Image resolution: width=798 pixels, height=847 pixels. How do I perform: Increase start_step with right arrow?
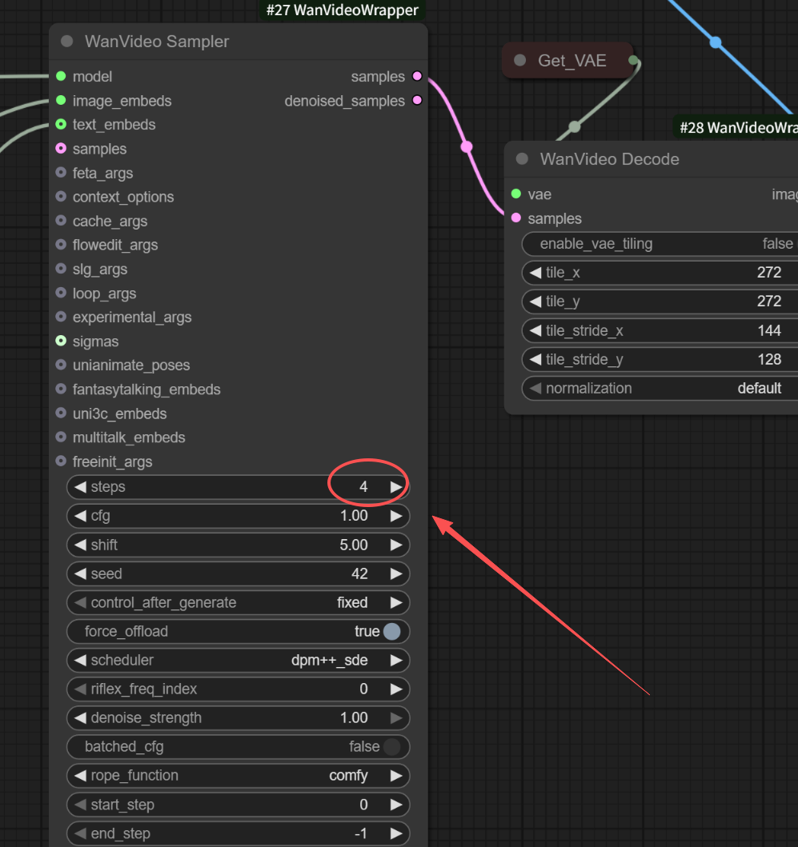396,805
